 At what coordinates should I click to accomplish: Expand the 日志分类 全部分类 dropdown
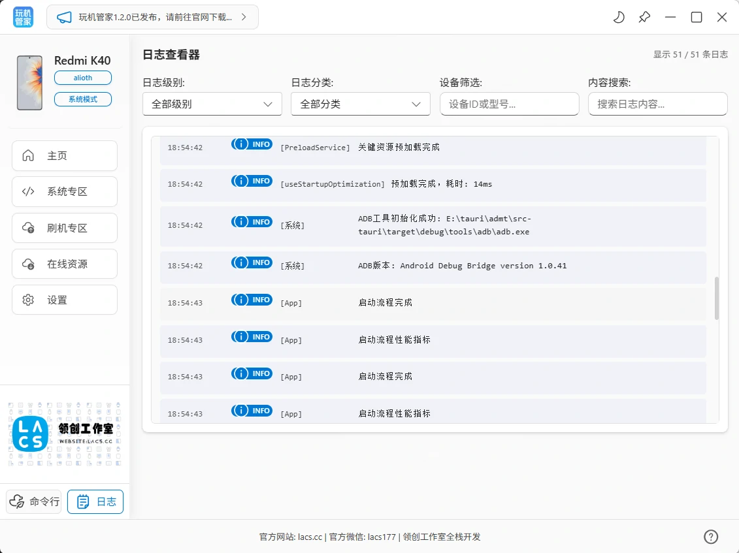click(x=360, y=104)
